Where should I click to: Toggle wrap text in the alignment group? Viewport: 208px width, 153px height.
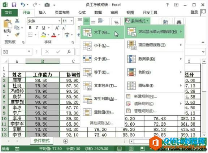(x=101, y=21)
